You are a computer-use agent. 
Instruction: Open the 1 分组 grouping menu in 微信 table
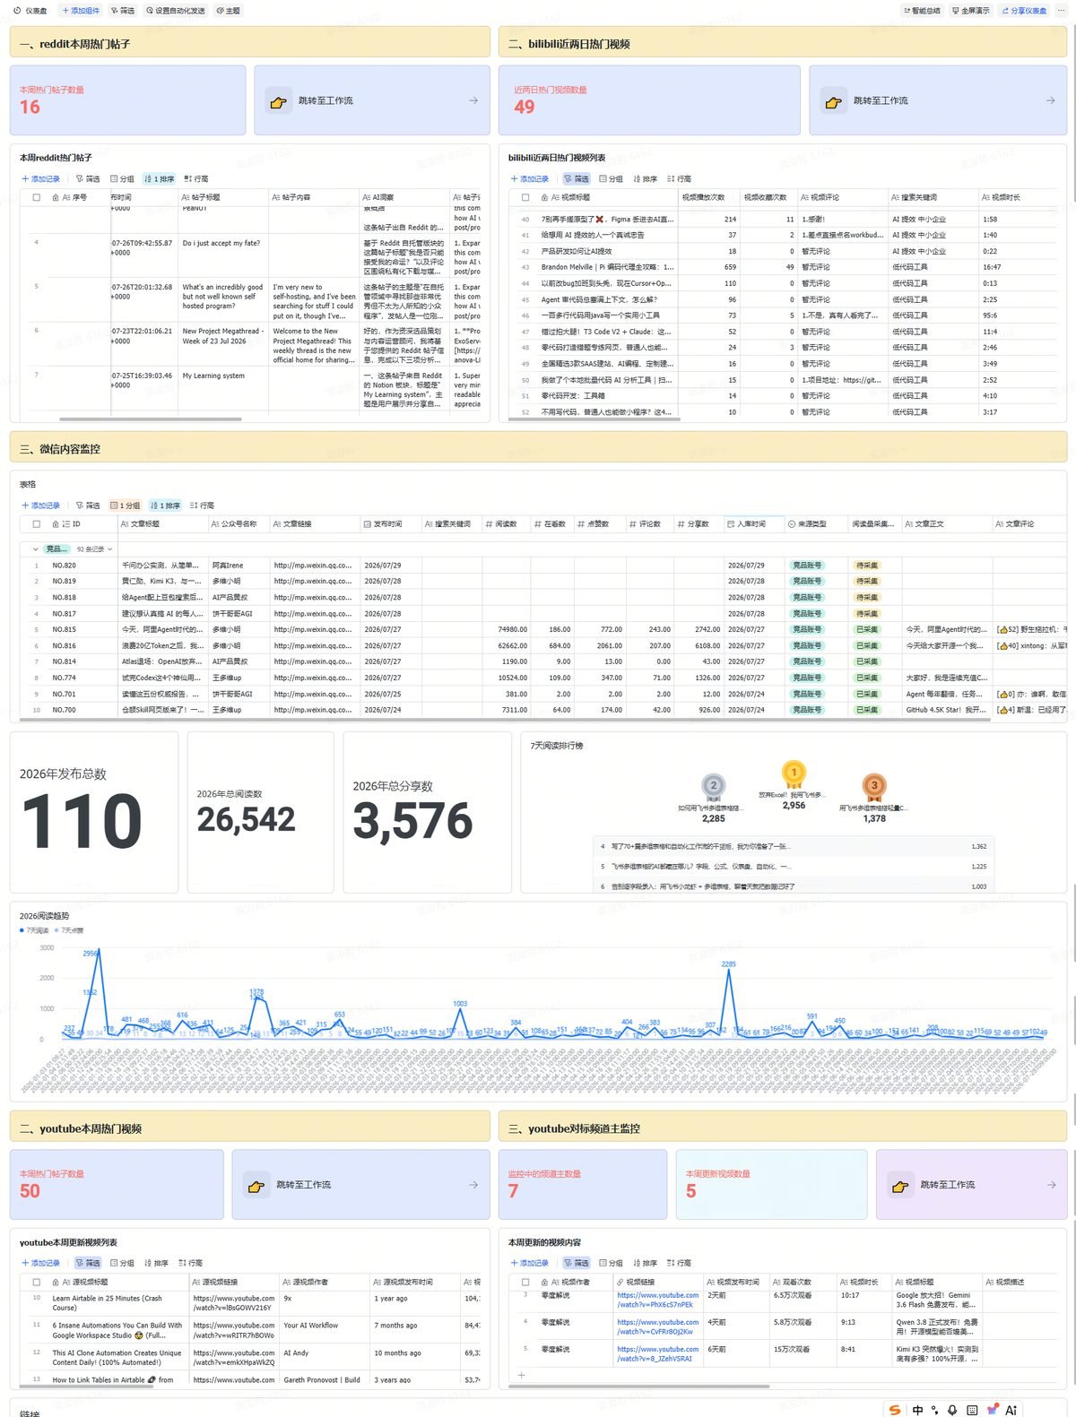[126, 505]
